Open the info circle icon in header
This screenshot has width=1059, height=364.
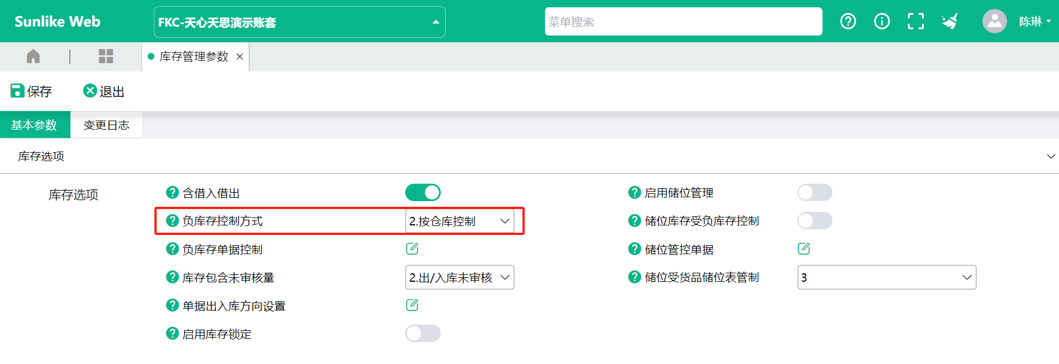(881, 21)
